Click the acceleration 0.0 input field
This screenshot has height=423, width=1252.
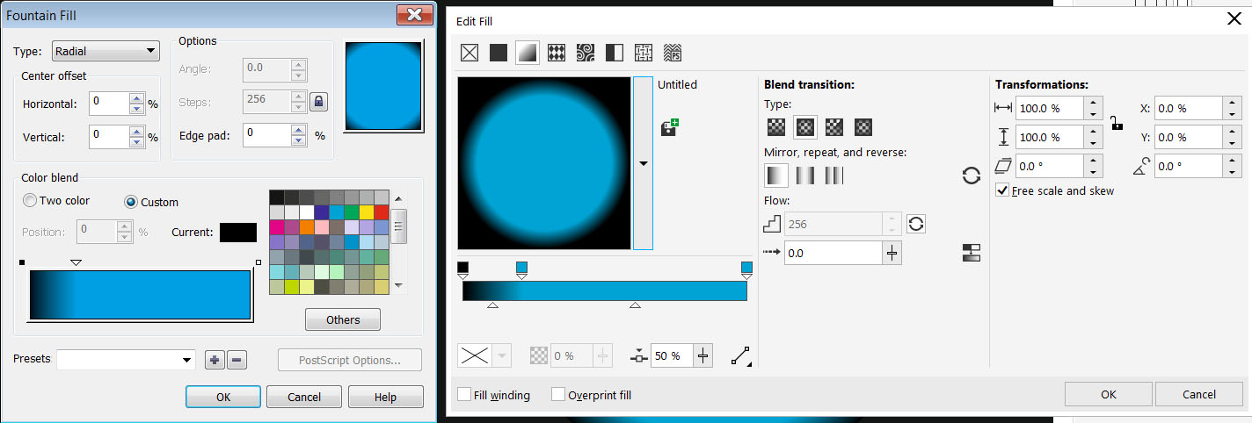833,253
